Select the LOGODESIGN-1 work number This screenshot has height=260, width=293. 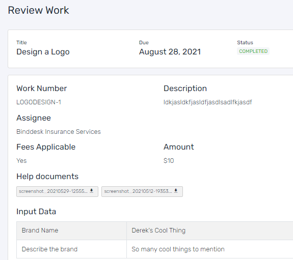click(39, 102)
